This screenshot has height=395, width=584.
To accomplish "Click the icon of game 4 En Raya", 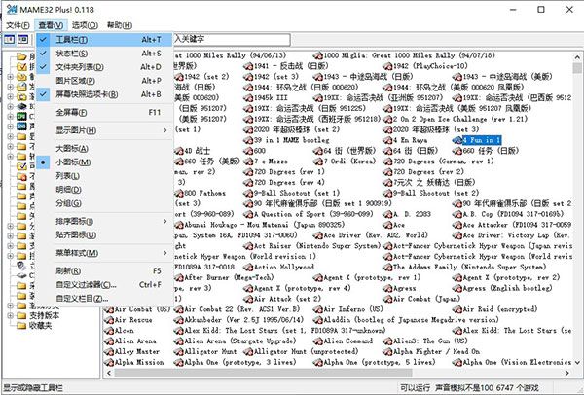I will point(387,140).
